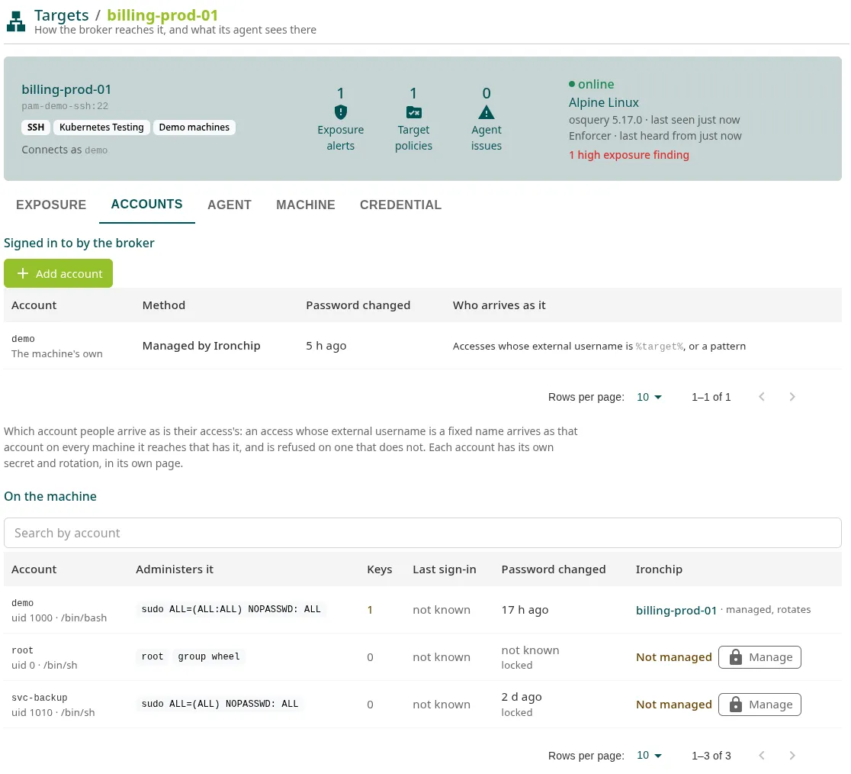The height and width of the screenshot is (774, 851).
Task: Focus the Search by account field
Action: (422, 533)
